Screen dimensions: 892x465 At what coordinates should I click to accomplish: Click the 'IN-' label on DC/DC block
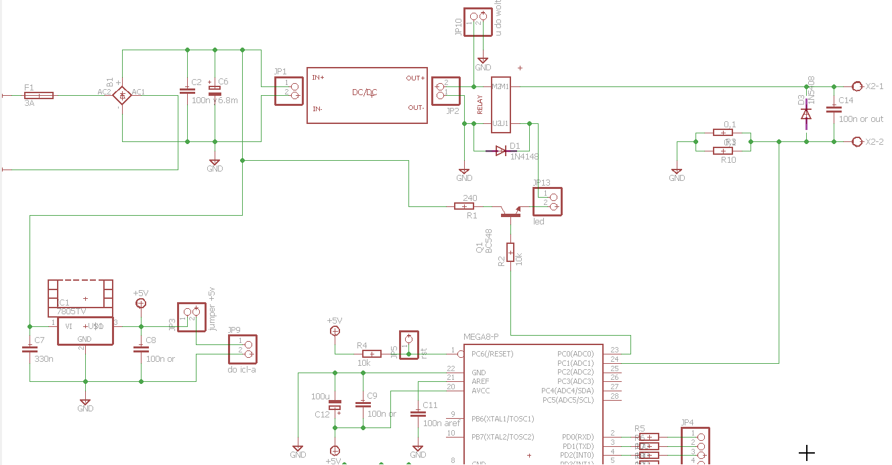pyautogui.click(x=317, y=109)
